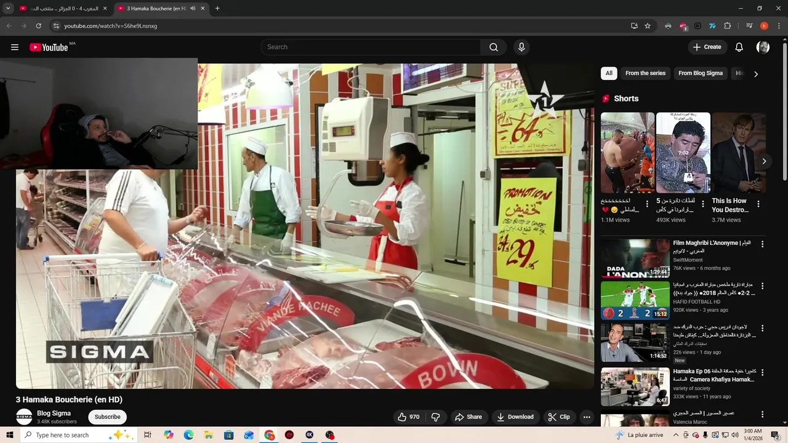Image resolution: width=788 pixels, height=443 pixels.
Task: Open the adblock extension with badge
Action: [683, 26]
